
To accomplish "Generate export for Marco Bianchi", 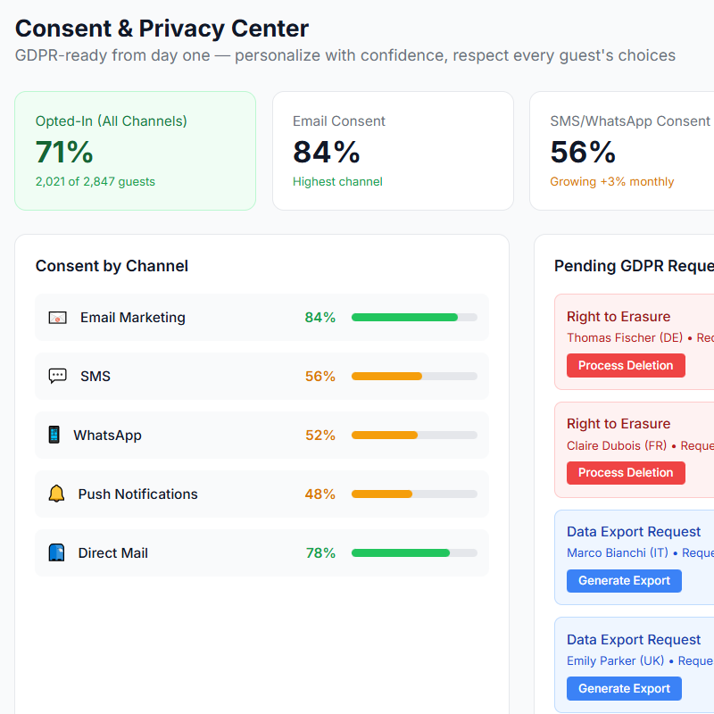I will coord(624,580).
